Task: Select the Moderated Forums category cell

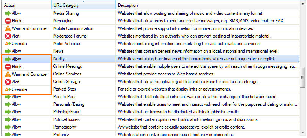Action: click(x=83, y=36)
